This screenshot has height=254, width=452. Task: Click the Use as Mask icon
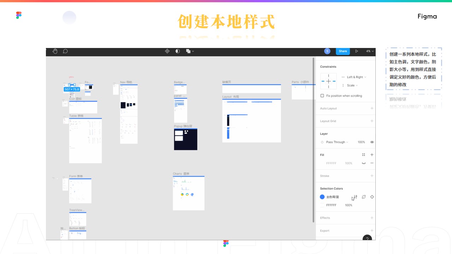coord(178,51)
